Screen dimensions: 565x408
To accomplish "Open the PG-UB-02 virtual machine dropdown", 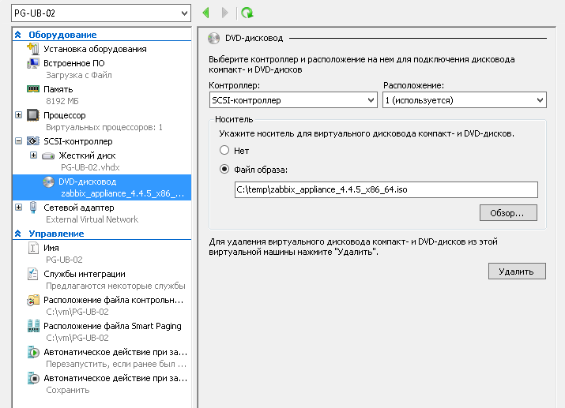I will click(x=101, y=13).
